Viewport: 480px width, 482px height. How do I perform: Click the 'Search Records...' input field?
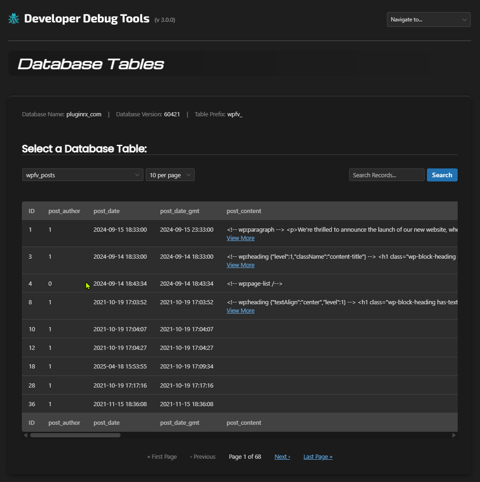point(386,174)
